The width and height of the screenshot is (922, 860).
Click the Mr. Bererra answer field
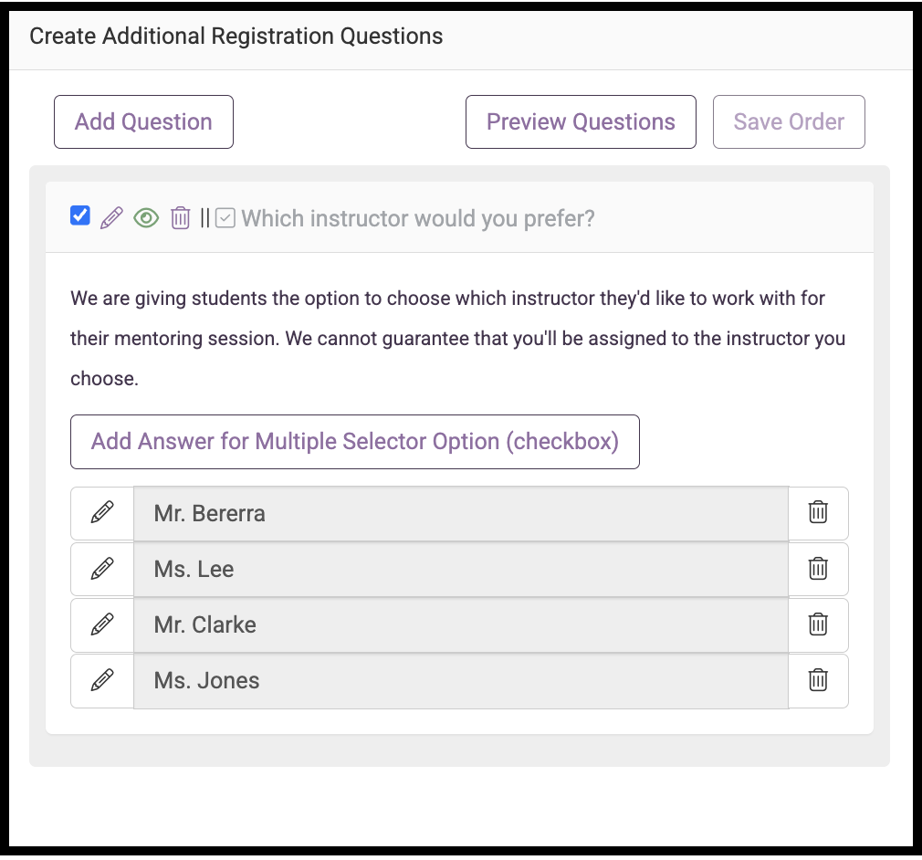[x=461, y=513]
